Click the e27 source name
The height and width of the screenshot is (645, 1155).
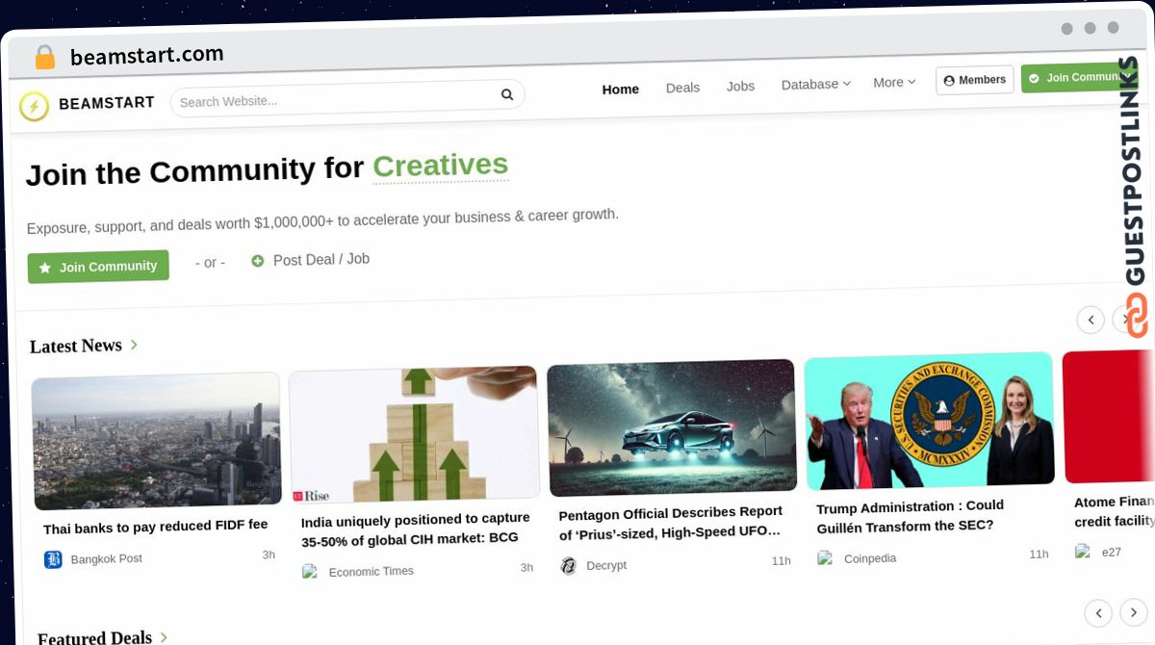coord(1112,552)
